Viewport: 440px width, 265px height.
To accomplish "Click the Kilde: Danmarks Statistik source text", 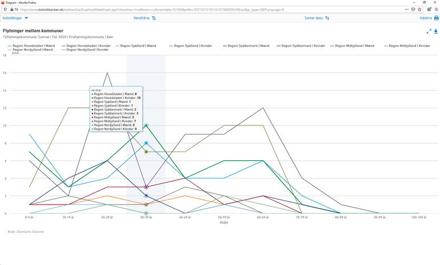I will (x=26, y=232).
